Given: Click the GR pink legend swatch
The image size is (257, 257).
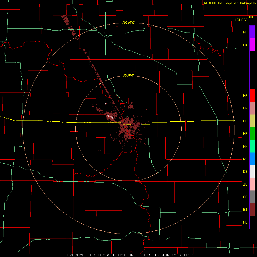Looking at the screenshot, I should point(252,108).
